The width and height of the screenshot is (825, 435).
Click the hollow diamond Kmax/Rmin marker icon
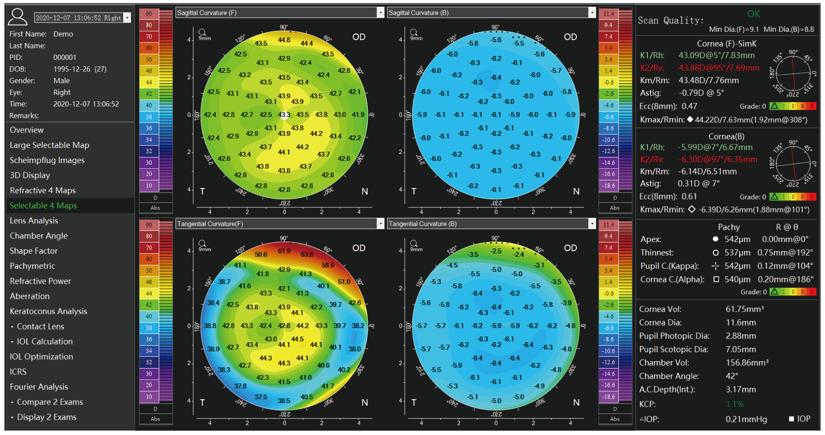692,209
